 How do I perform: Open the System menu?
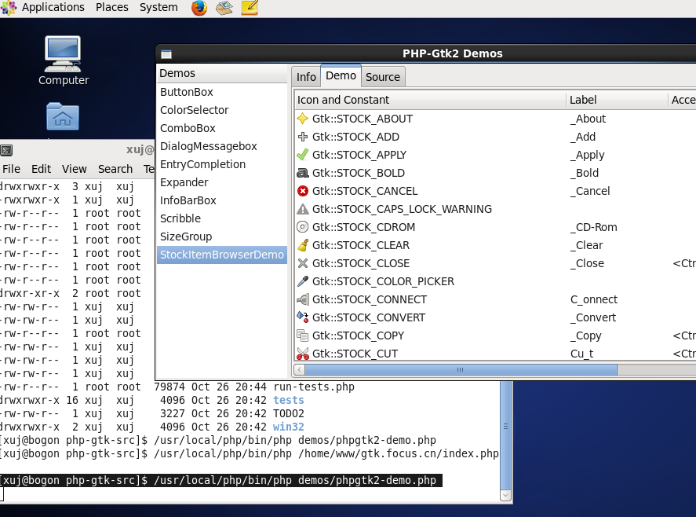(158, 7)
